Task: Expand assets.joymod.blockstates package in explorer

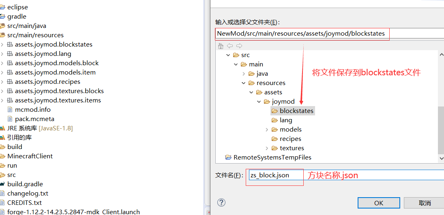Action: [2, 45]
